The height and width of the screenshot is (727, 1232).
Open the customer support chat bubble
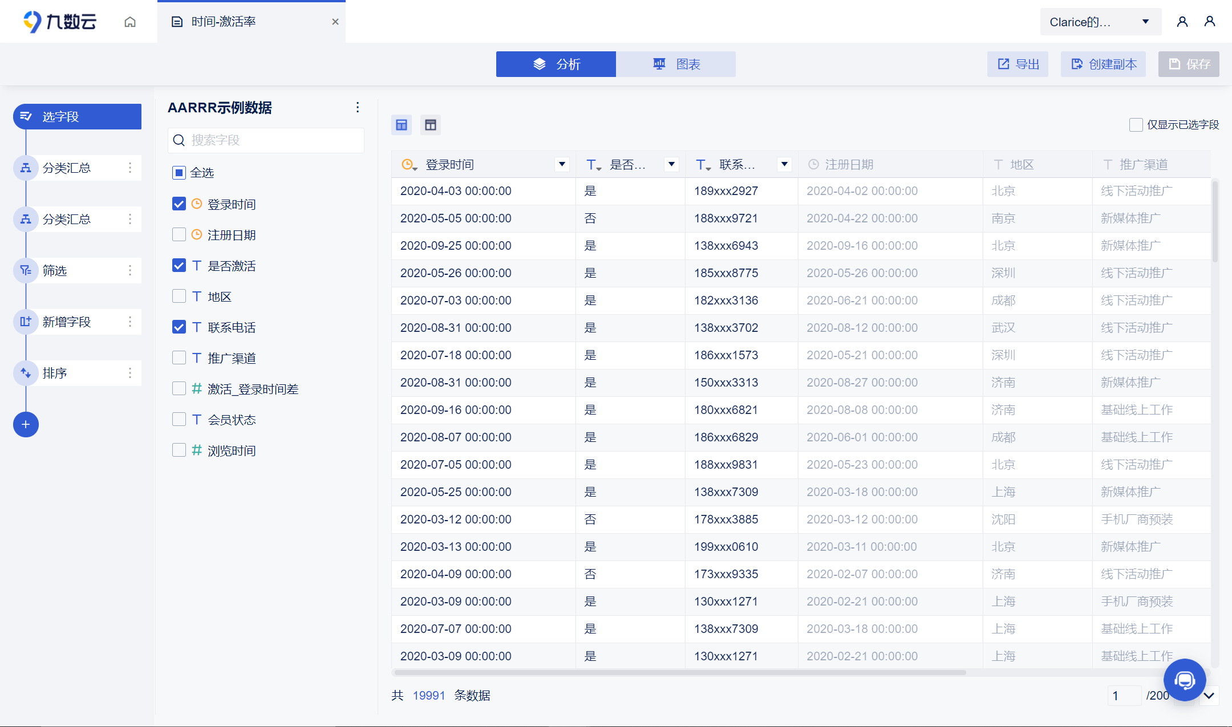point(1185,680)
